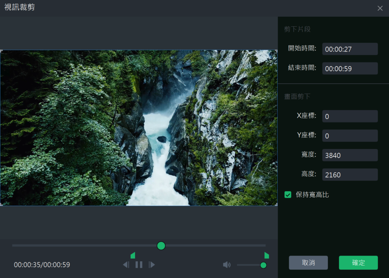Click the waterfall video preview
389x278 pixels.
pos(139,128)
